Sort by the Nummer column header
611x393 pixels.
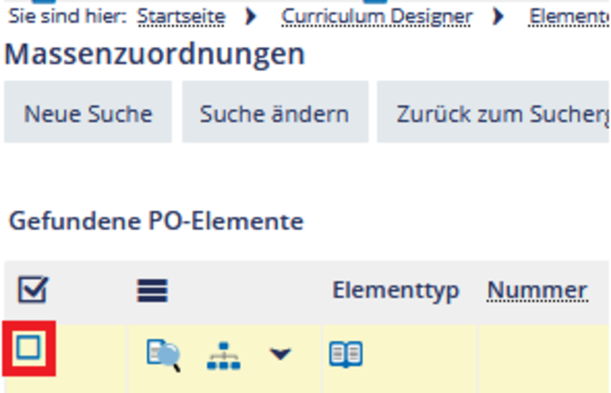point(537,291)
